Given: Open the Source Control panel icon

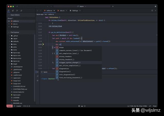Looking at the screenshot, I should point(17,11).
